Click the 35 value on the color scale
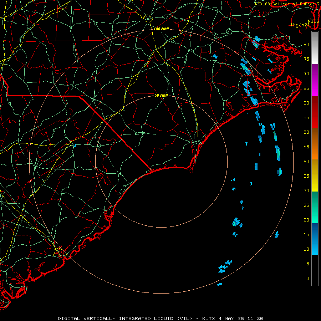The width and height of the screenshot is (321, 321). coord(306,176)
